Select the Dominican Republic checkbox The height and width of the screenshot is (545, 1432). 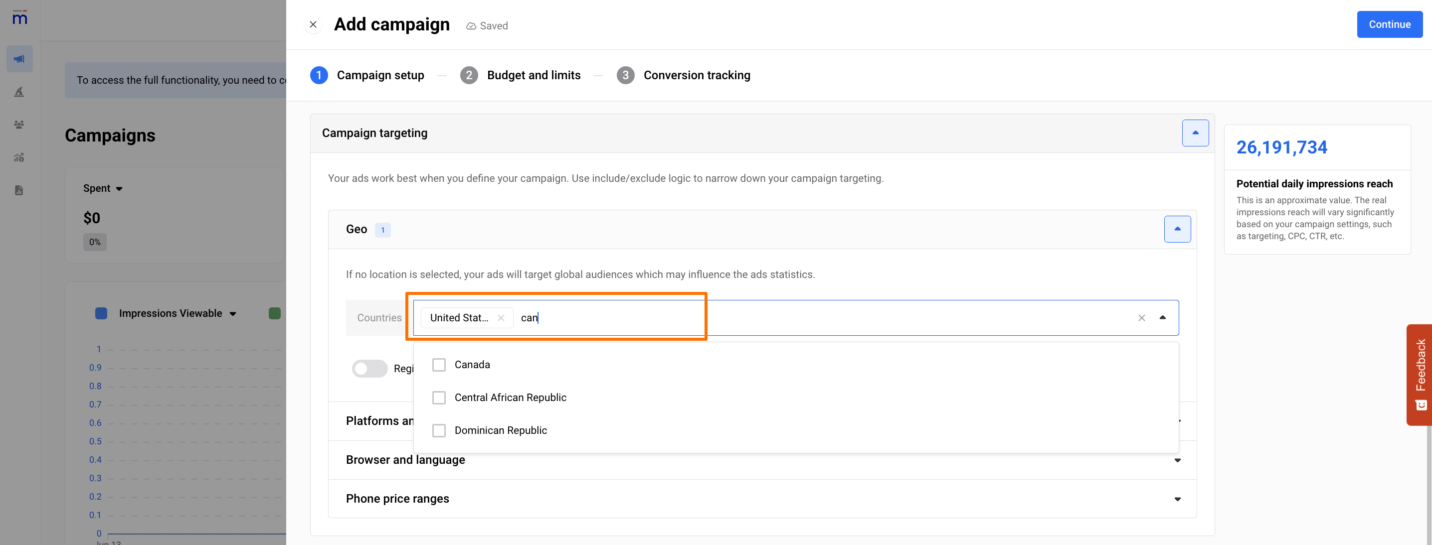click(439, 430)
